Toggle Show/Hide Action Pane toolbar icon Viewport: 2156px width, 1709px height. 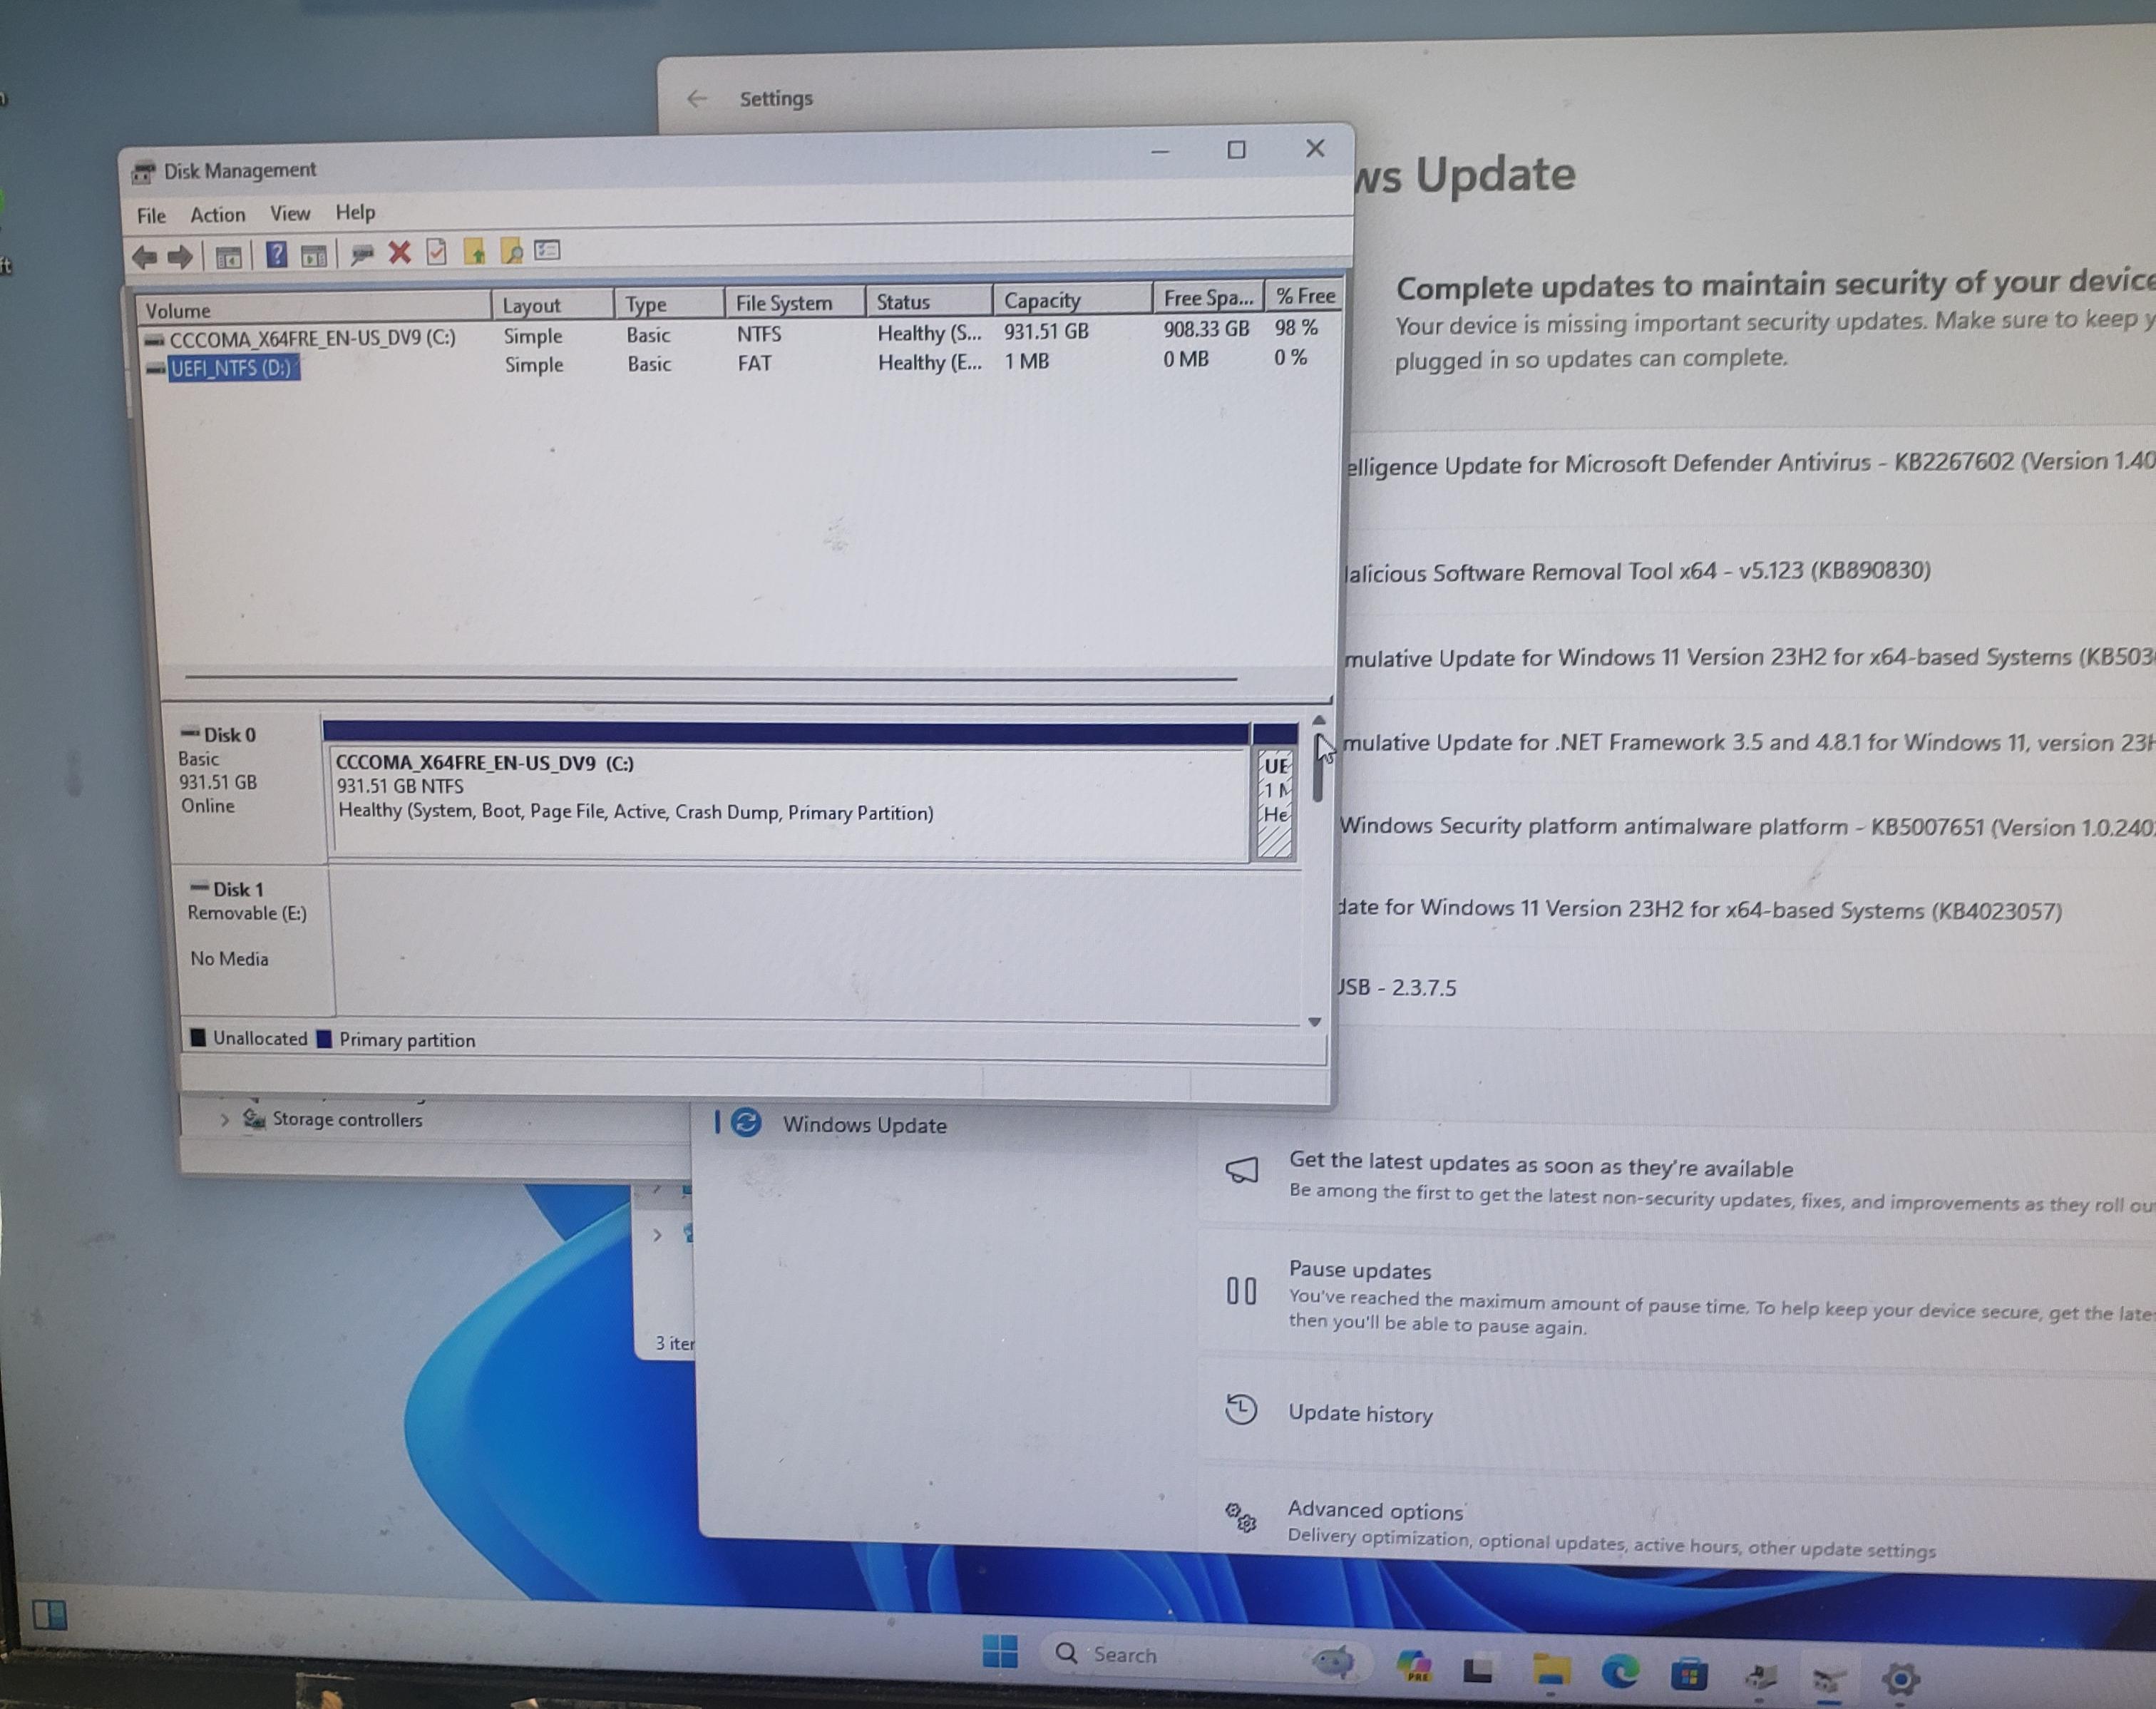tap(314, 256)
